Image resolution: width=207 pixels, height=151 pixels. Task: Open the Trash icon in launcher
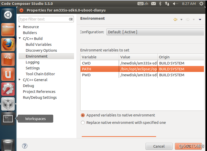[8, 145]
